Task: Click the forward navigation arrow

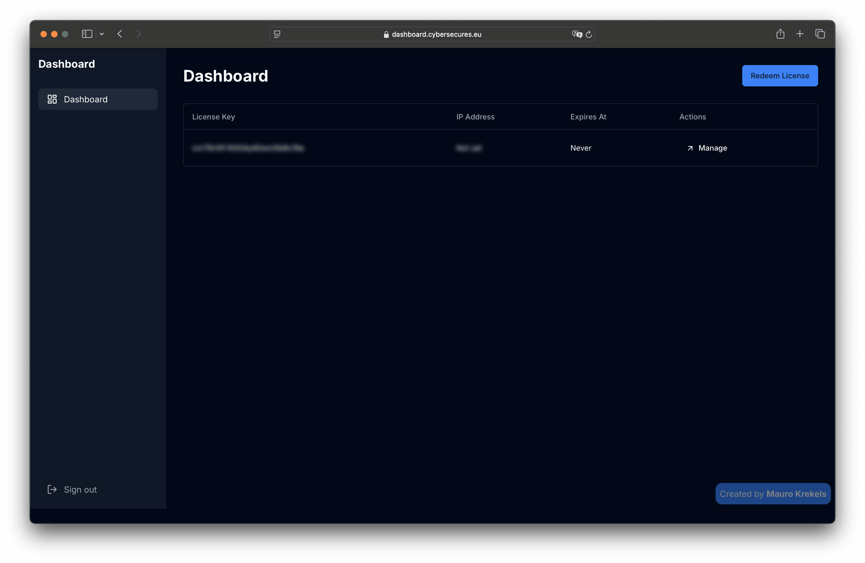Action: tap(138, 34)
